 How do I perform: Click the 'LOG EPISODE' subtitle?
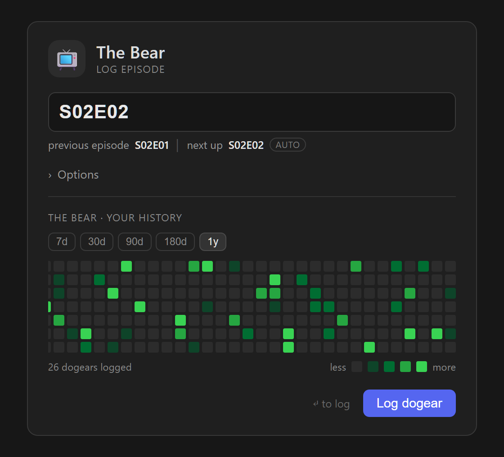click(130, 69)
